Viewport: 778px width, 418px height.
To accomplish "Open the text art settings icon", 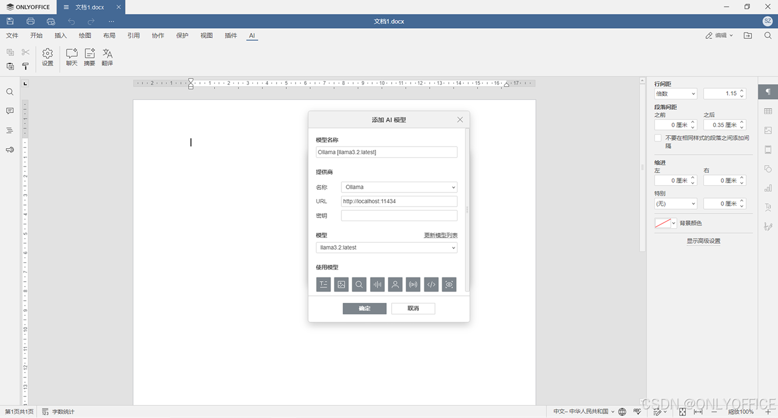I will 768,207.
